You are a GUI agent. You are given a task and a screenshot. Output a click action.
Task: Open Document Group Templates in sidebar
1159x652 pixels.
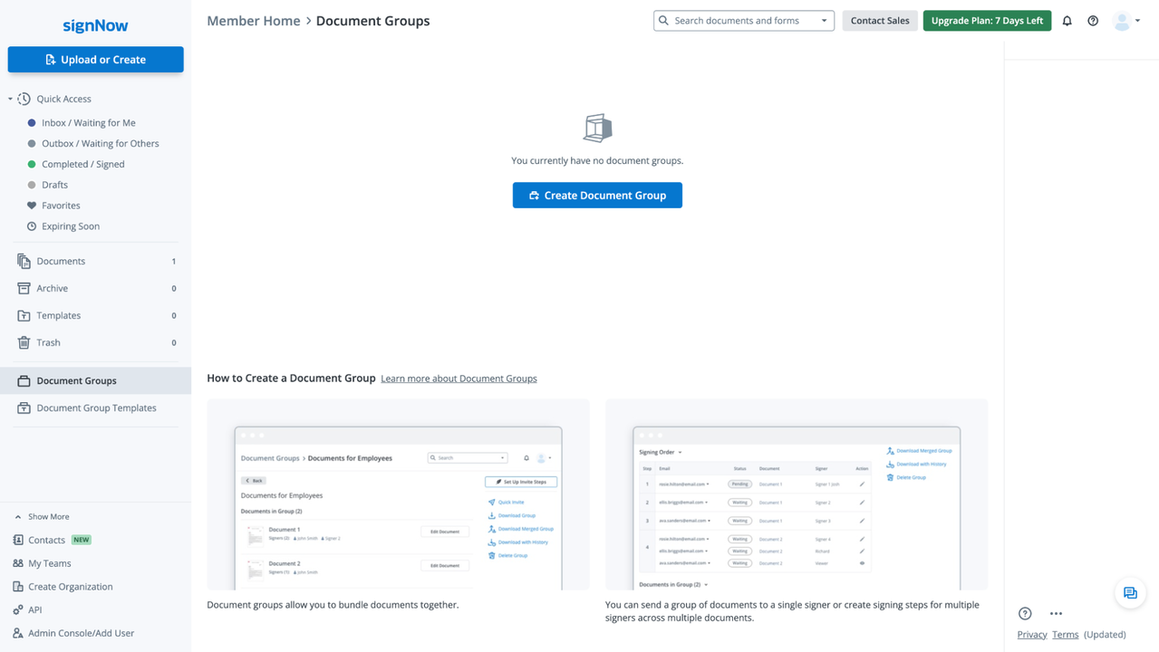(x=96, y=407)
